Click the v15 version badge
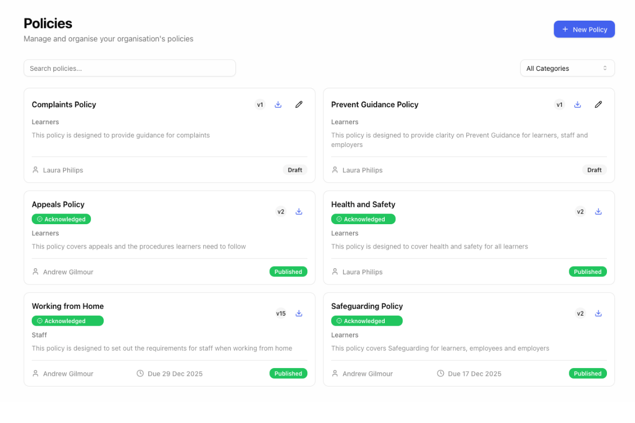The width and height of the screenshot is (635, 423). (281, 314)
